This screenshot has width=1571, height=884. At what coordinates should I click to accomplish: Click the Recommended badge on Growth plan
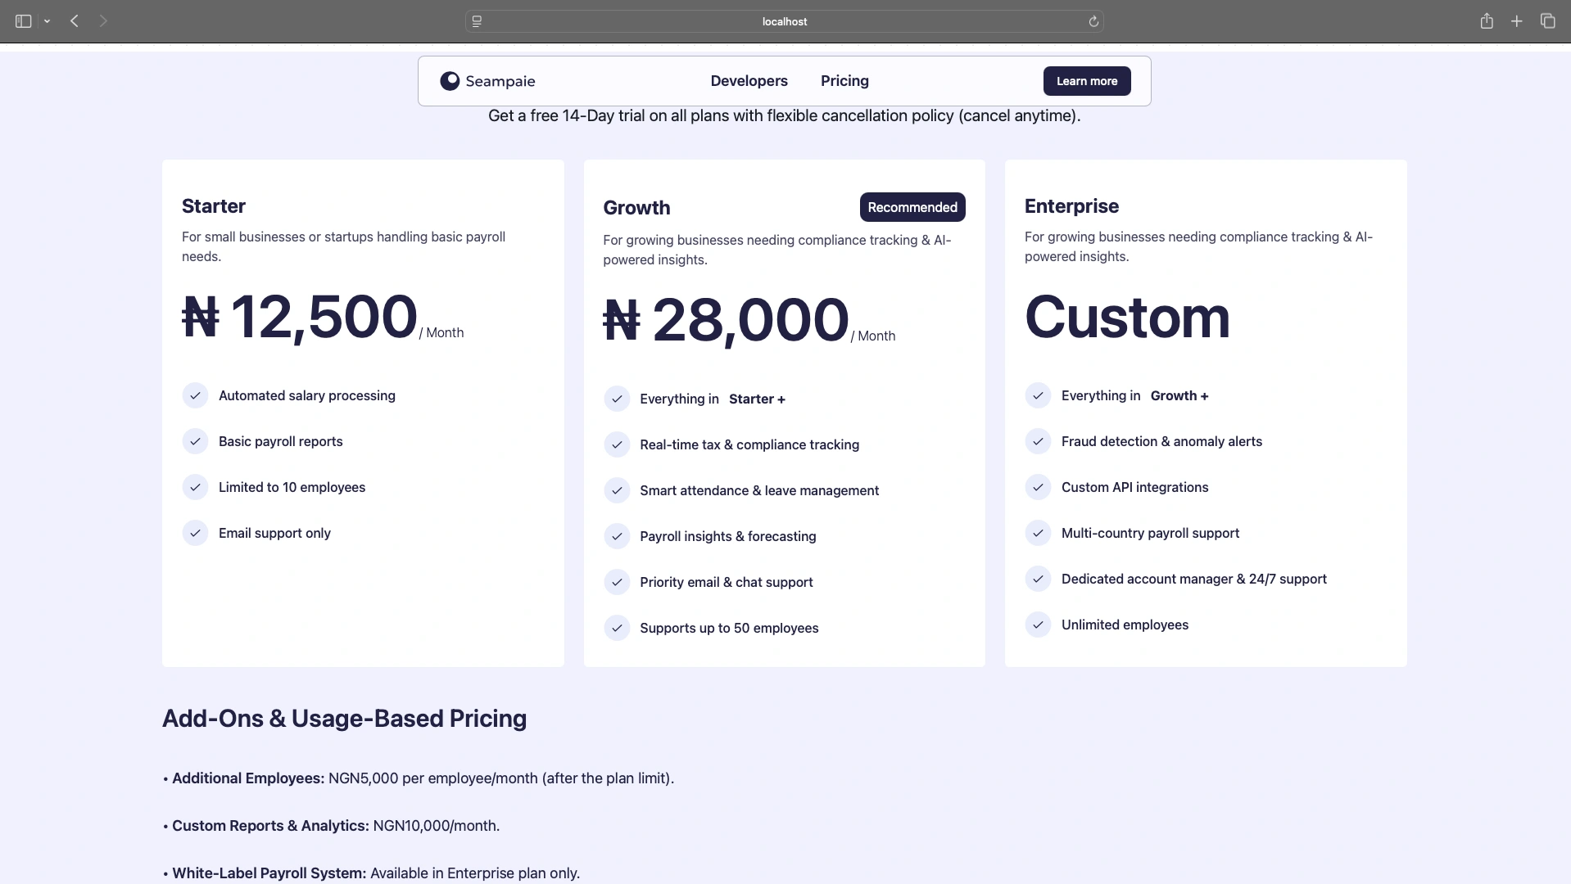912,207
